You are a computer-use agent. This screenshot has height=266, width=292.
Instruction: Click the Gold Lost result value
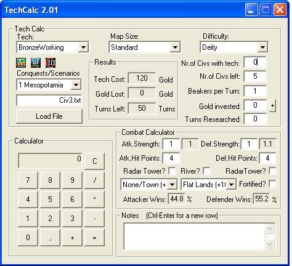coord(142,93)
